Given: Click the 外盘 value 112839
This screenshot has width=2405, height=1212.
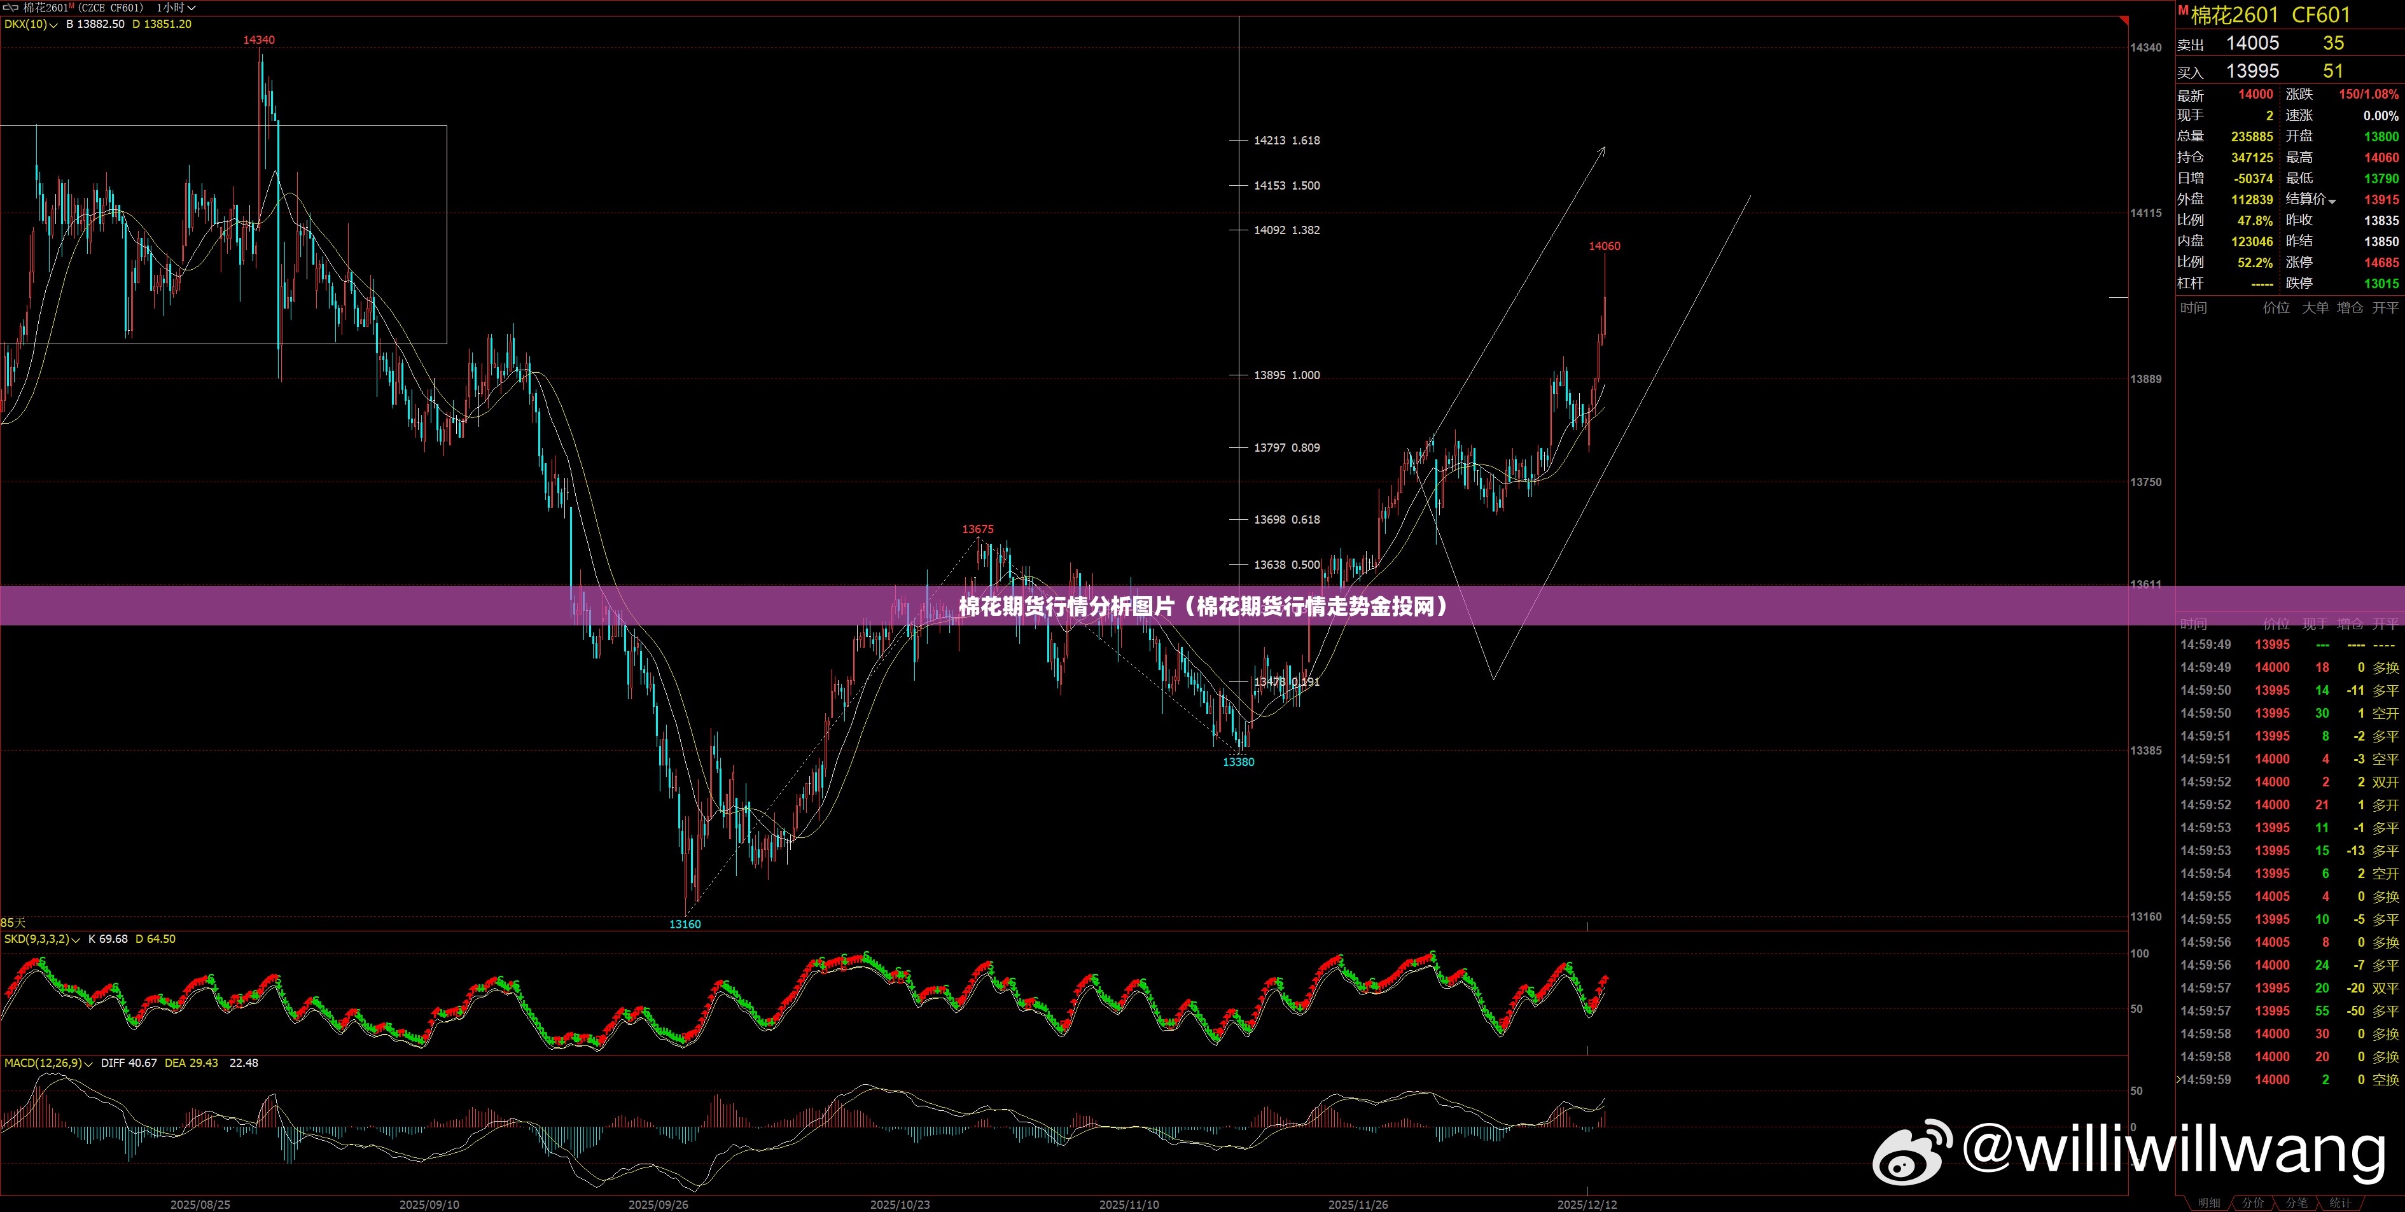Looking at the screenshot, I should pos(2252,200).
